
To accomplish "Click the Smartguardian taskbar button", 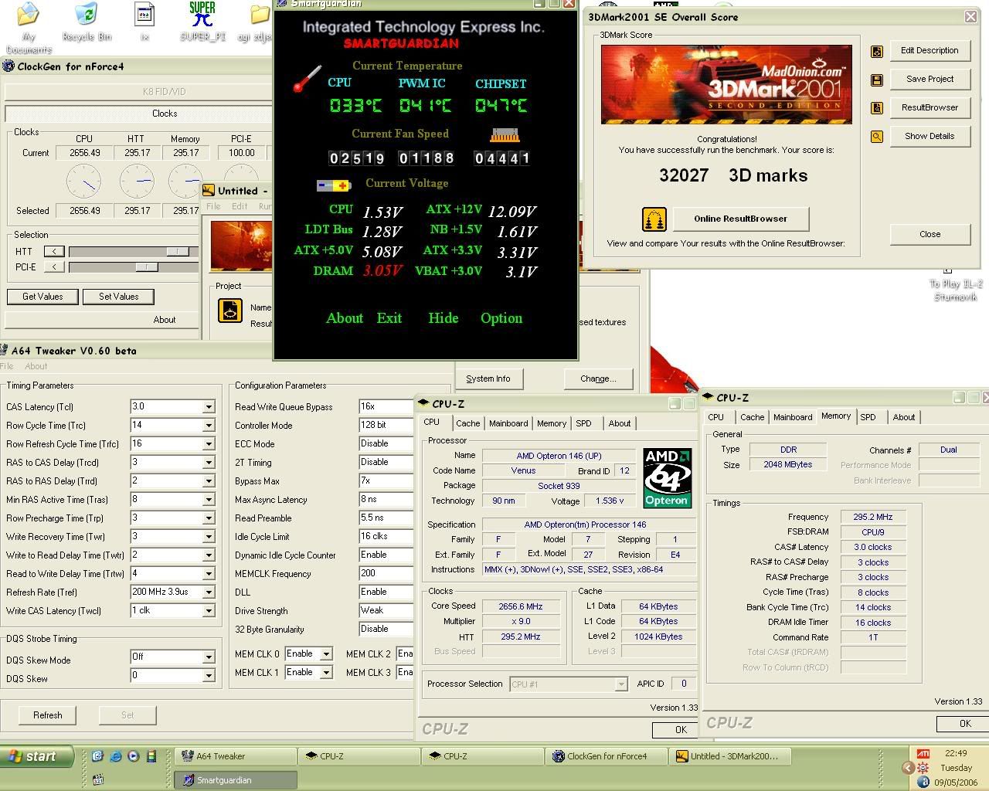I will coord(235,780).
